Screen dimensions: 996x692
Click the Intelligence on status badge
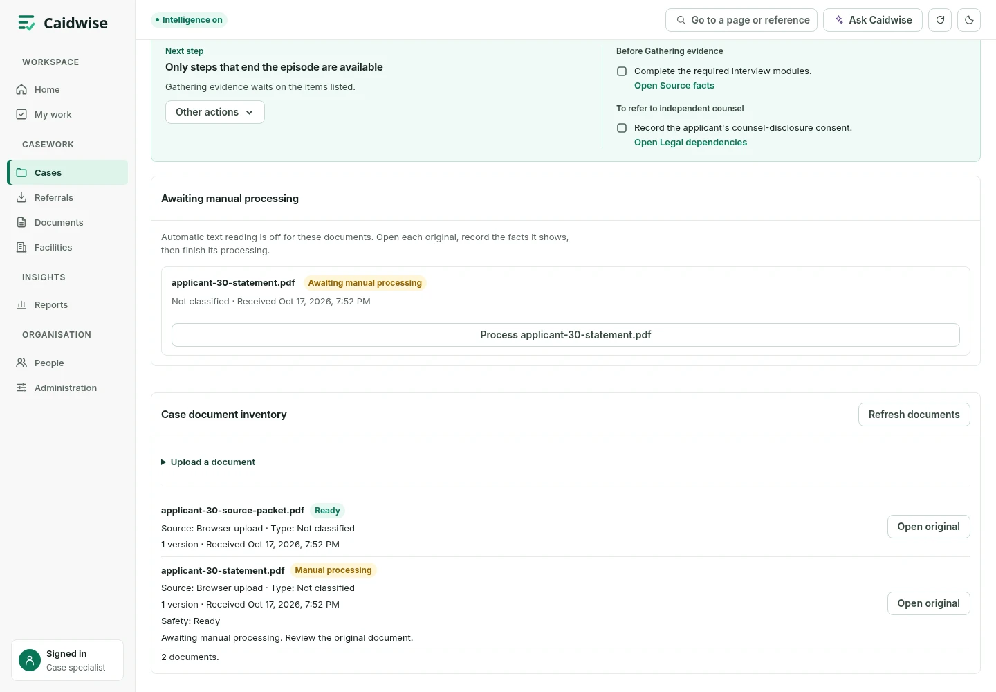189,20
